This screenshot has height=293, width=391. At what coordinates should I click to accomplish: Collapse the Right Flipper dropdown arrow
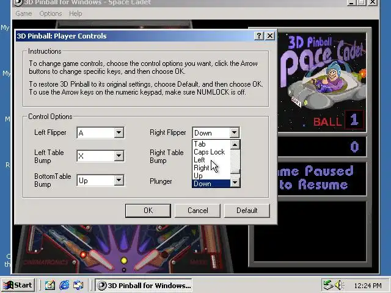pos(235,132)
